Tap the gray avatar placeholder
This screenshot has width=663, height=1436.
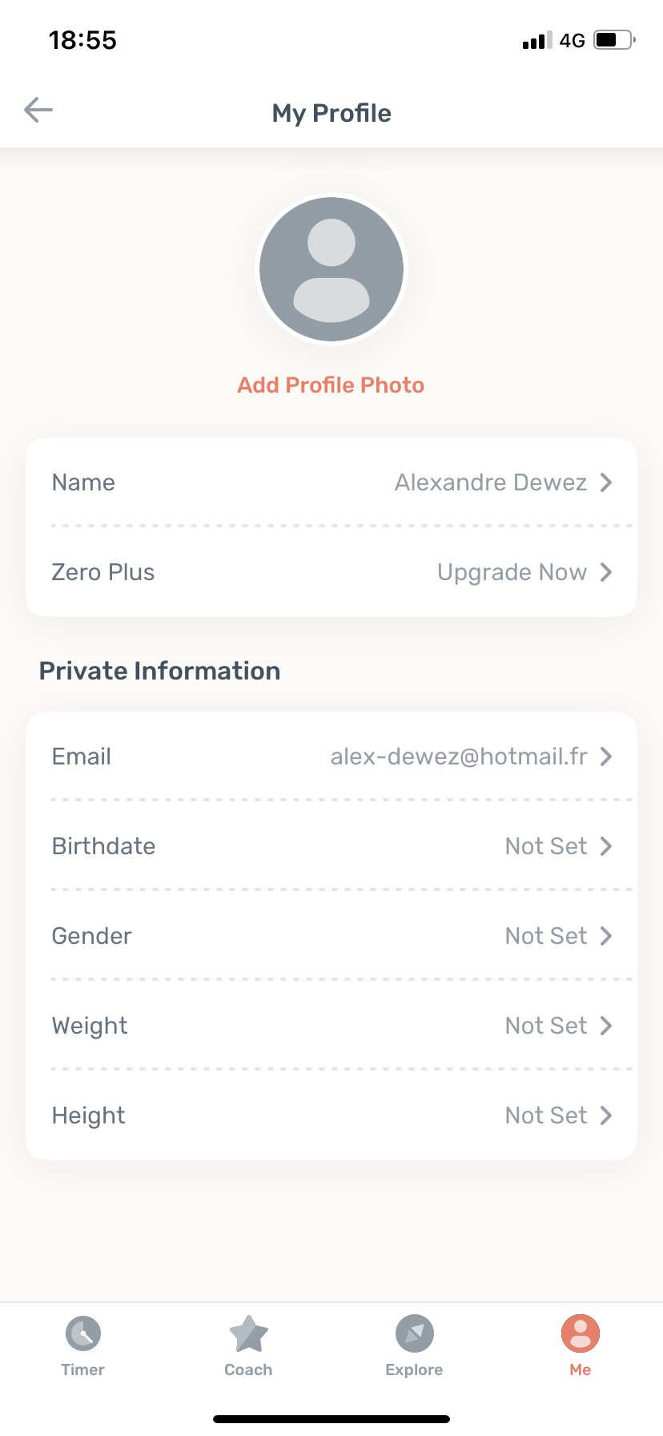tap(331, 270)
